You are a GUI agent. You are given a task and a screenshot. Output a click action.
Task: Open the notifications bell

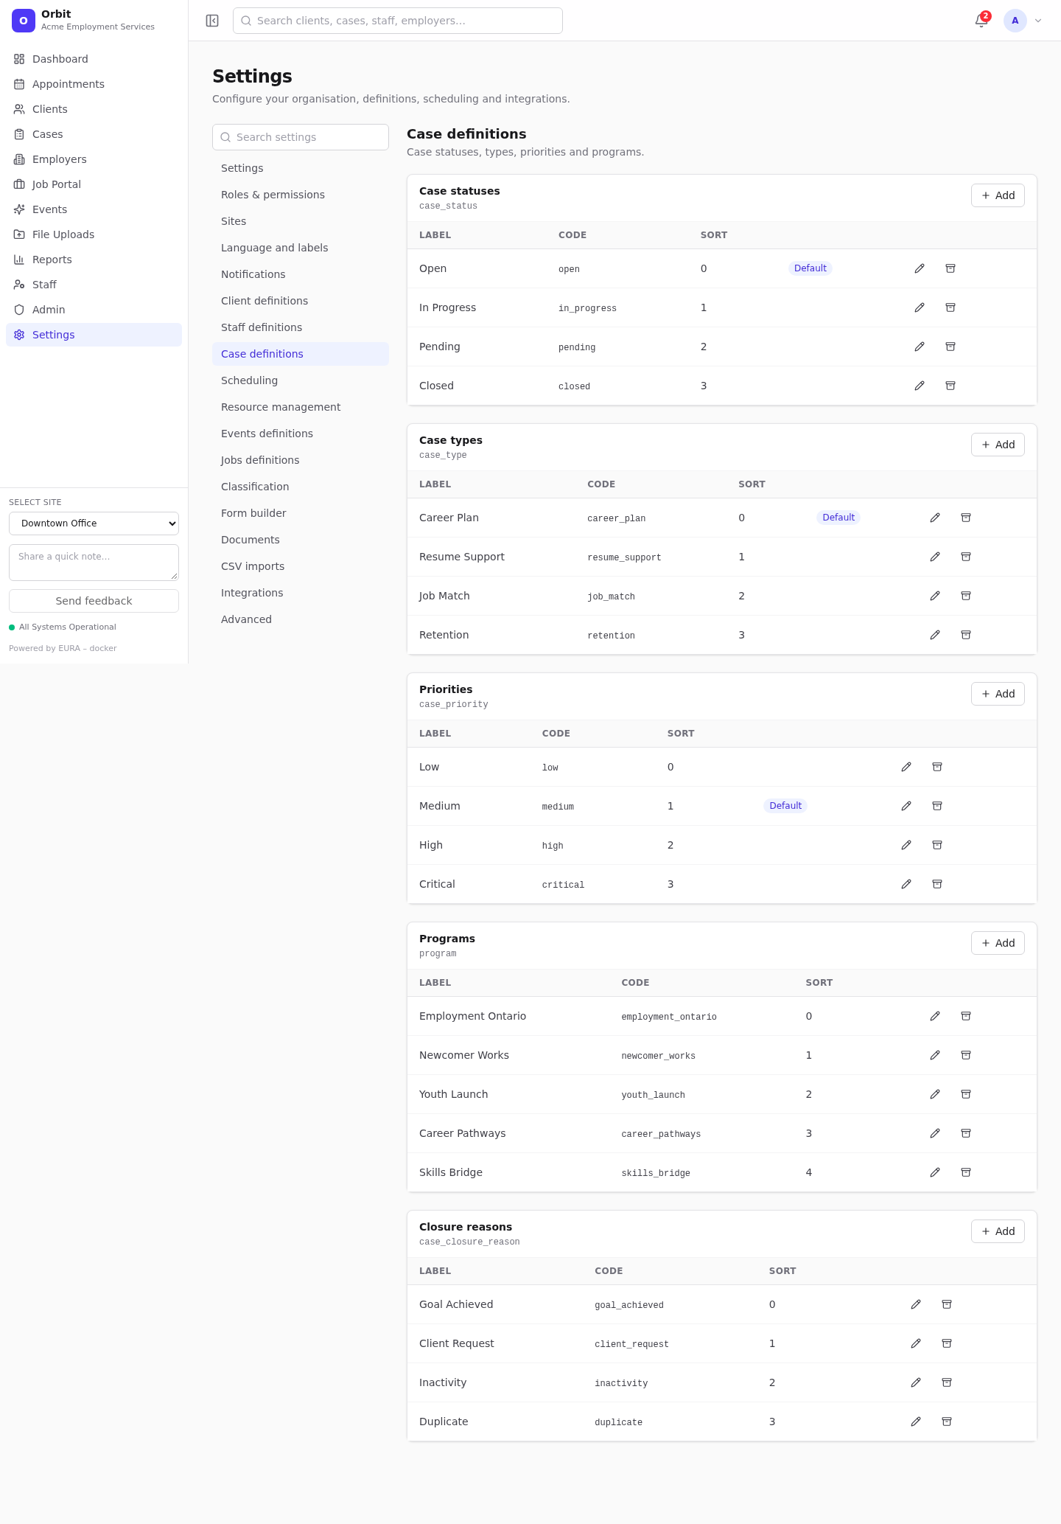point(981,21)
